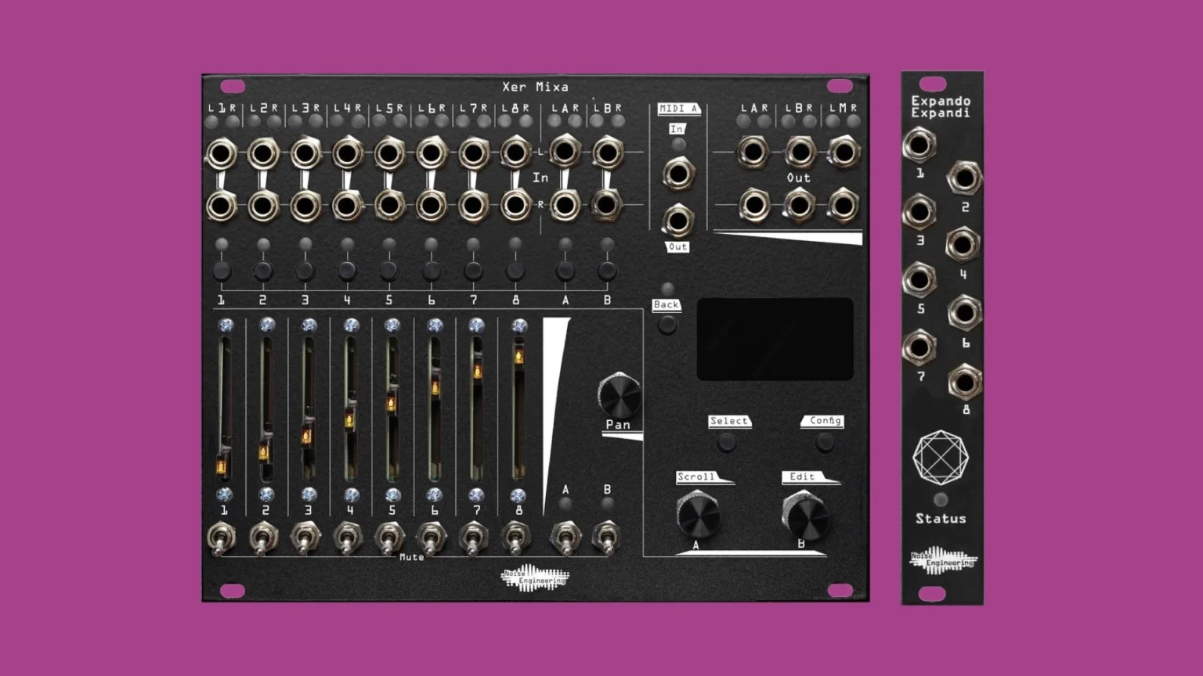
Task: Click Expando Expandi jack 4
Action: [x=964, y=246]
